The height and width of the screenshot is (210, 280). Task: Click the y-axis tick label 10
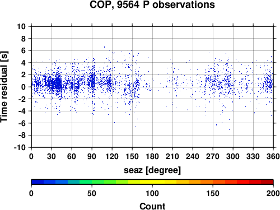click(x=21, y=26)
